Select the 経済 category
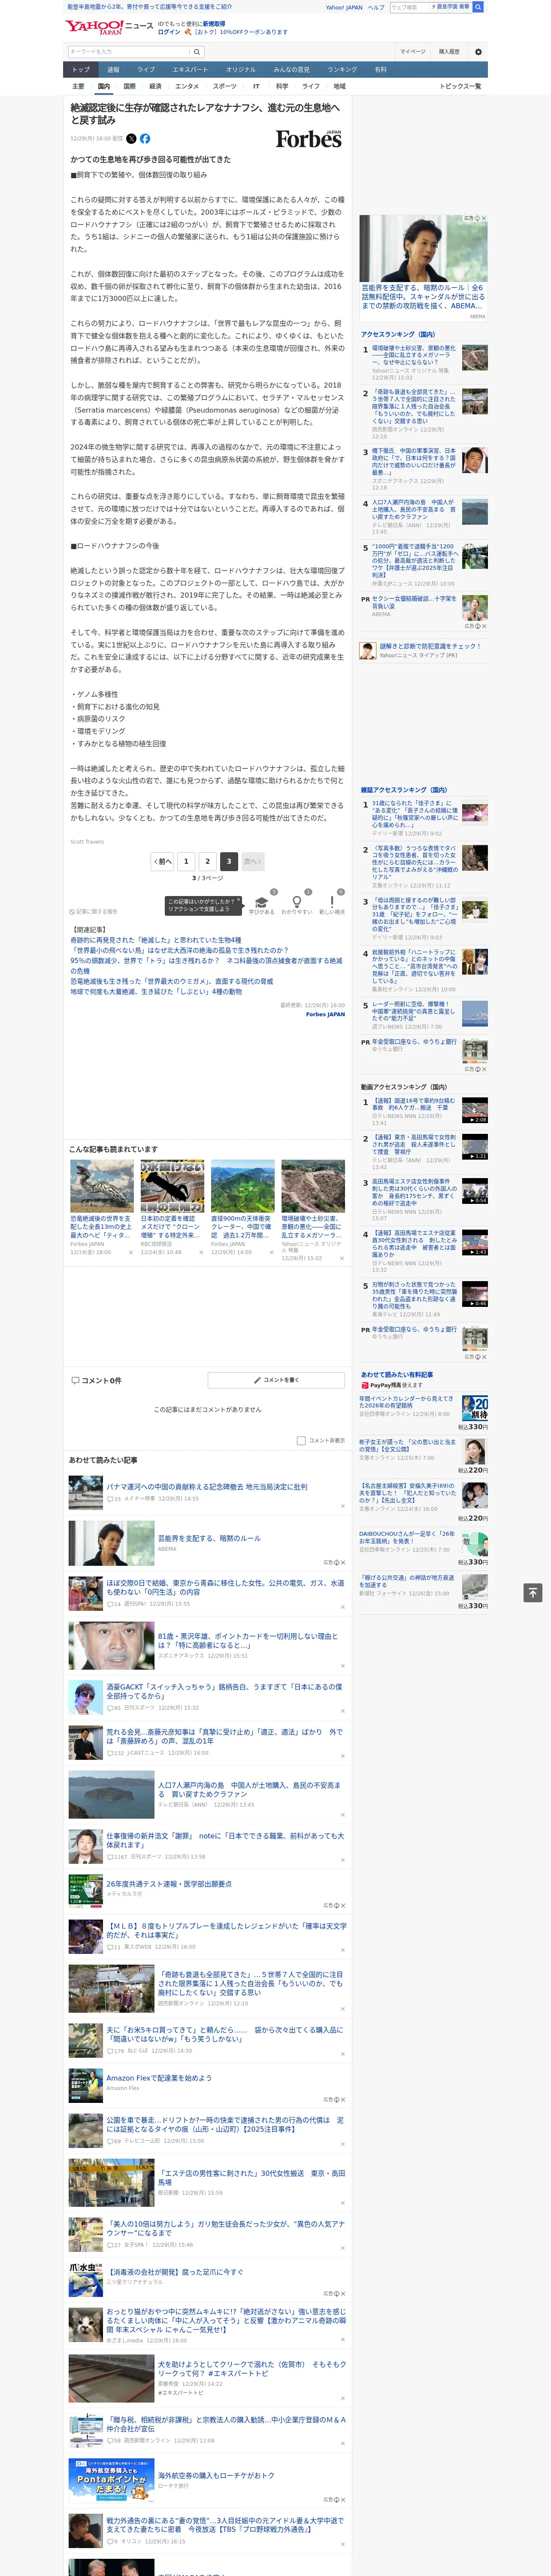This screenshot has height=2576, width=551. click(155, 86)
